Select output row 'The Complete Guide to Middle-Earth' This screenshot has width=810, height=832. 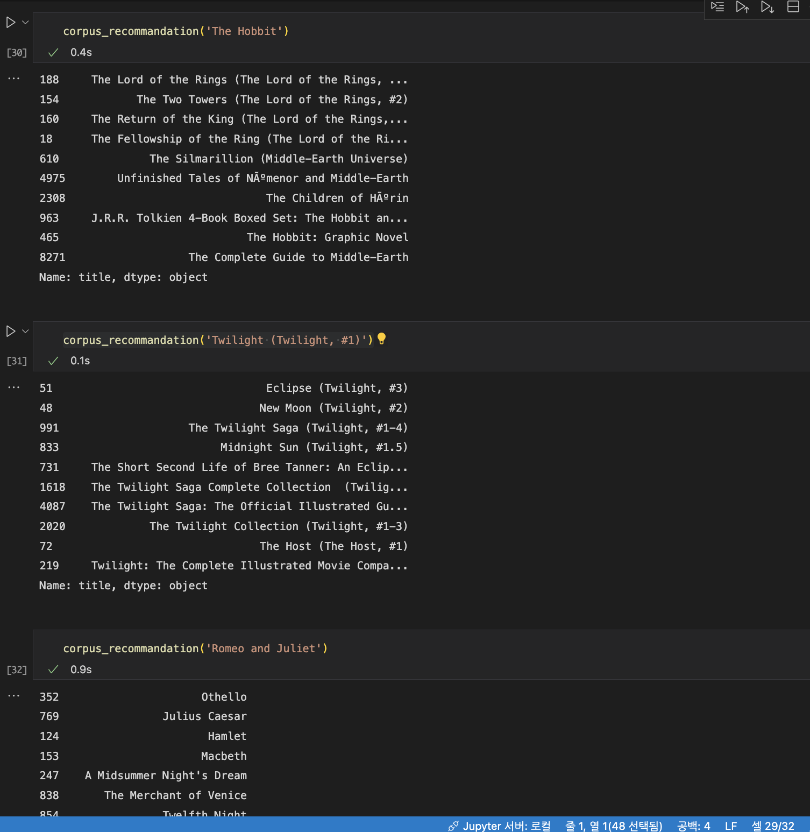(x=224, y=257)
